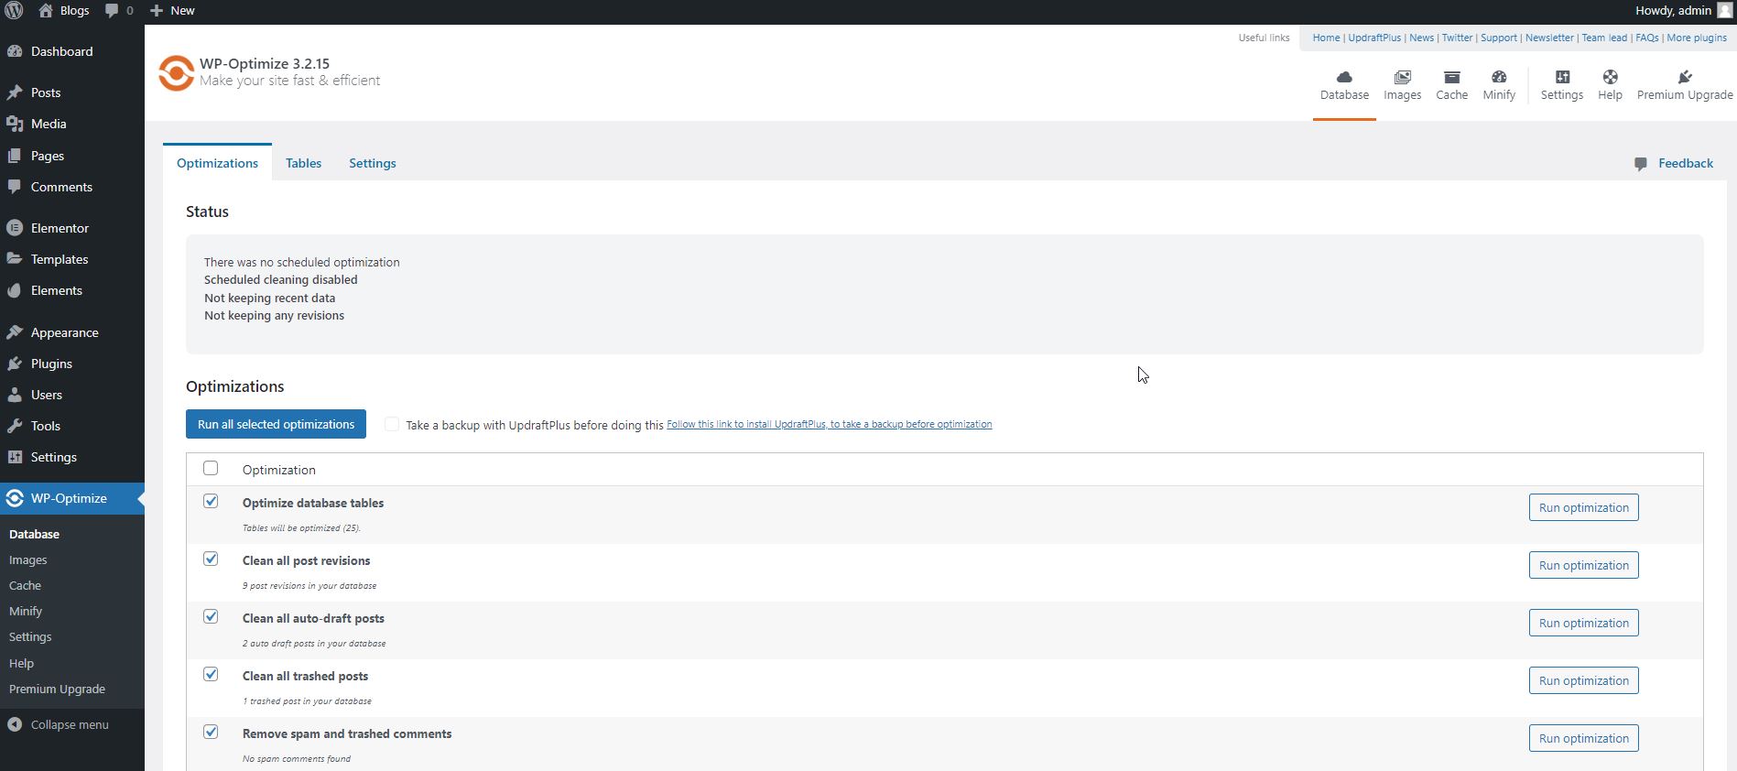
Task: Open the Minify gauge icon
Action: 1499,77
